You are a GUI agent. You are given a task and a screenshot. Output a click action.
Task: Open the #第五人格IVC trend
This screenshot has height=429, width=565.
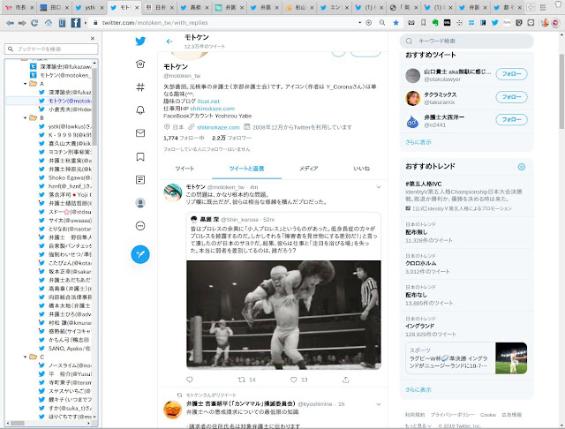424,184
